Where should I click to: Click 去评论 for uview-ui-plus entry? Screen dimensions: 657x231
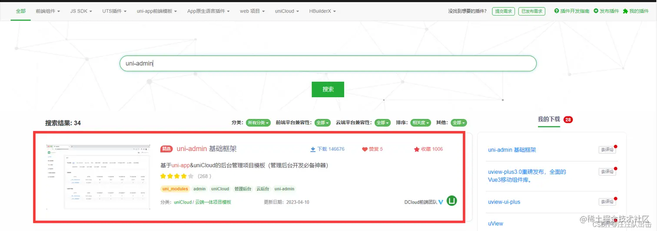click(607, 202)
